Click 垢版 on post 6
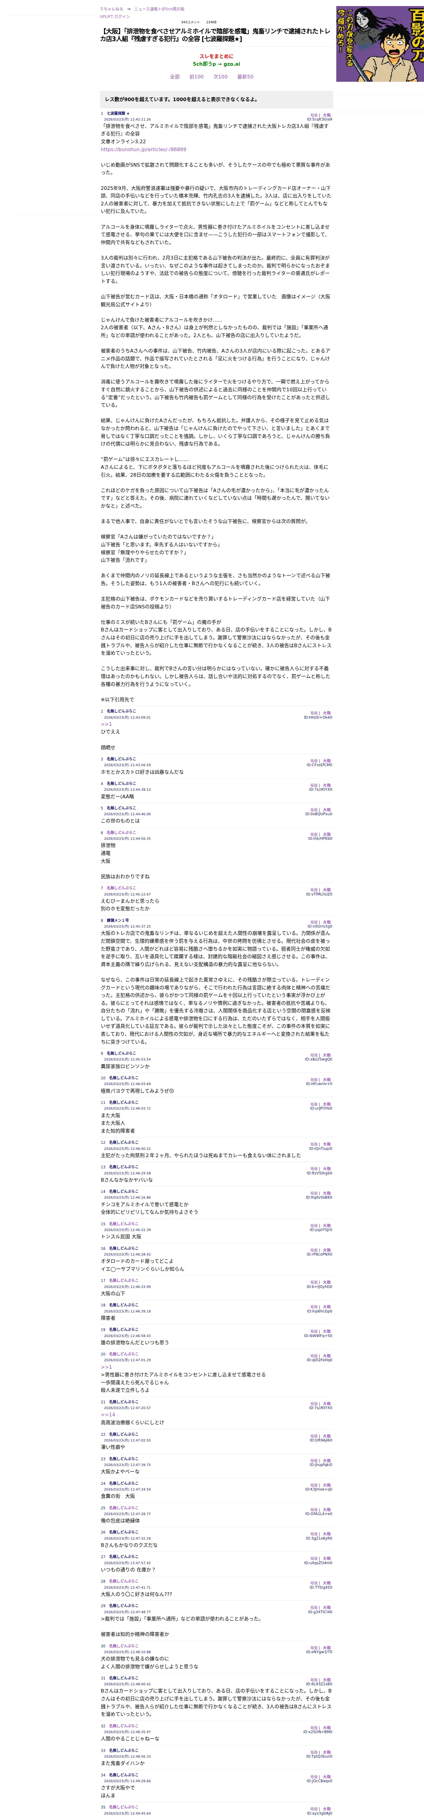424x1817 pixels. pos(314,834)
